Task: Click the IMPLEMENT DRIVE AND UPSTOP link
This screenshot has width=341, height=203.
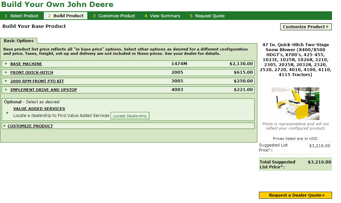Action: tap(43, 90)
